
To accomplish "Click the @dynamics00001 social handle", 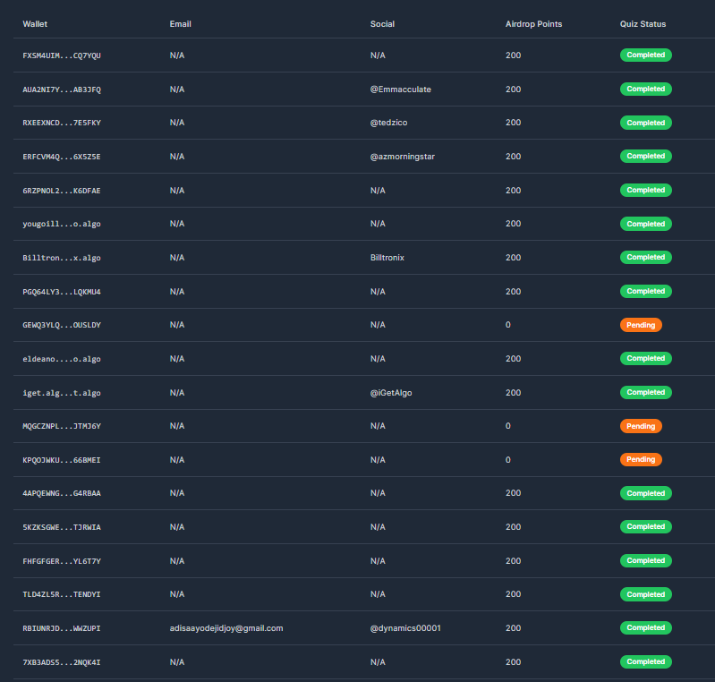I will [405, 628].
